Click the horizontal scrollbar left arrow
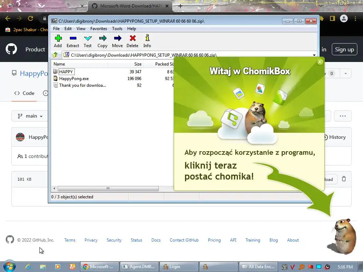Viewport: 363px width, 272px height. click(54, 188)
